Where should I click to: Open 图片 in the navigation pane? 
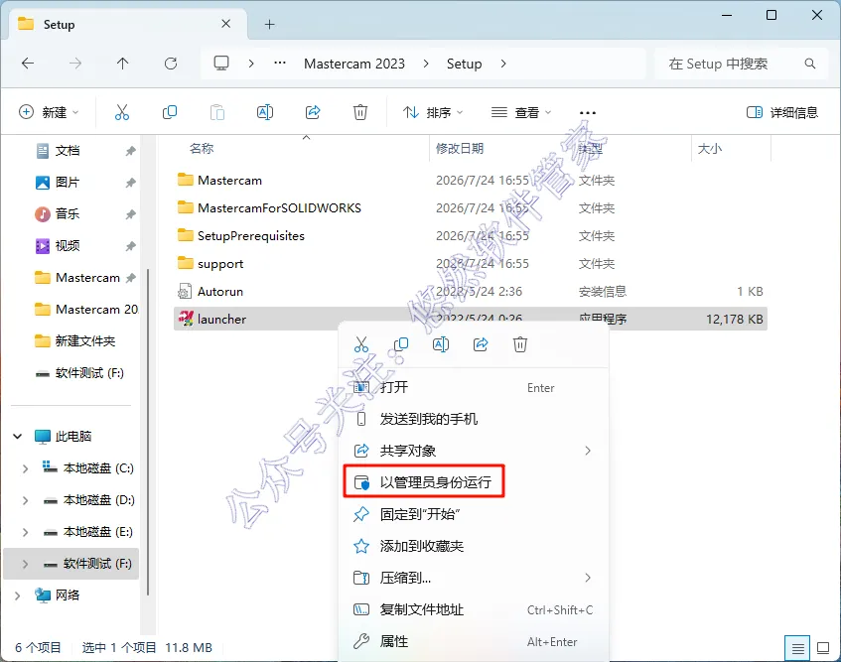click(68, 183)
